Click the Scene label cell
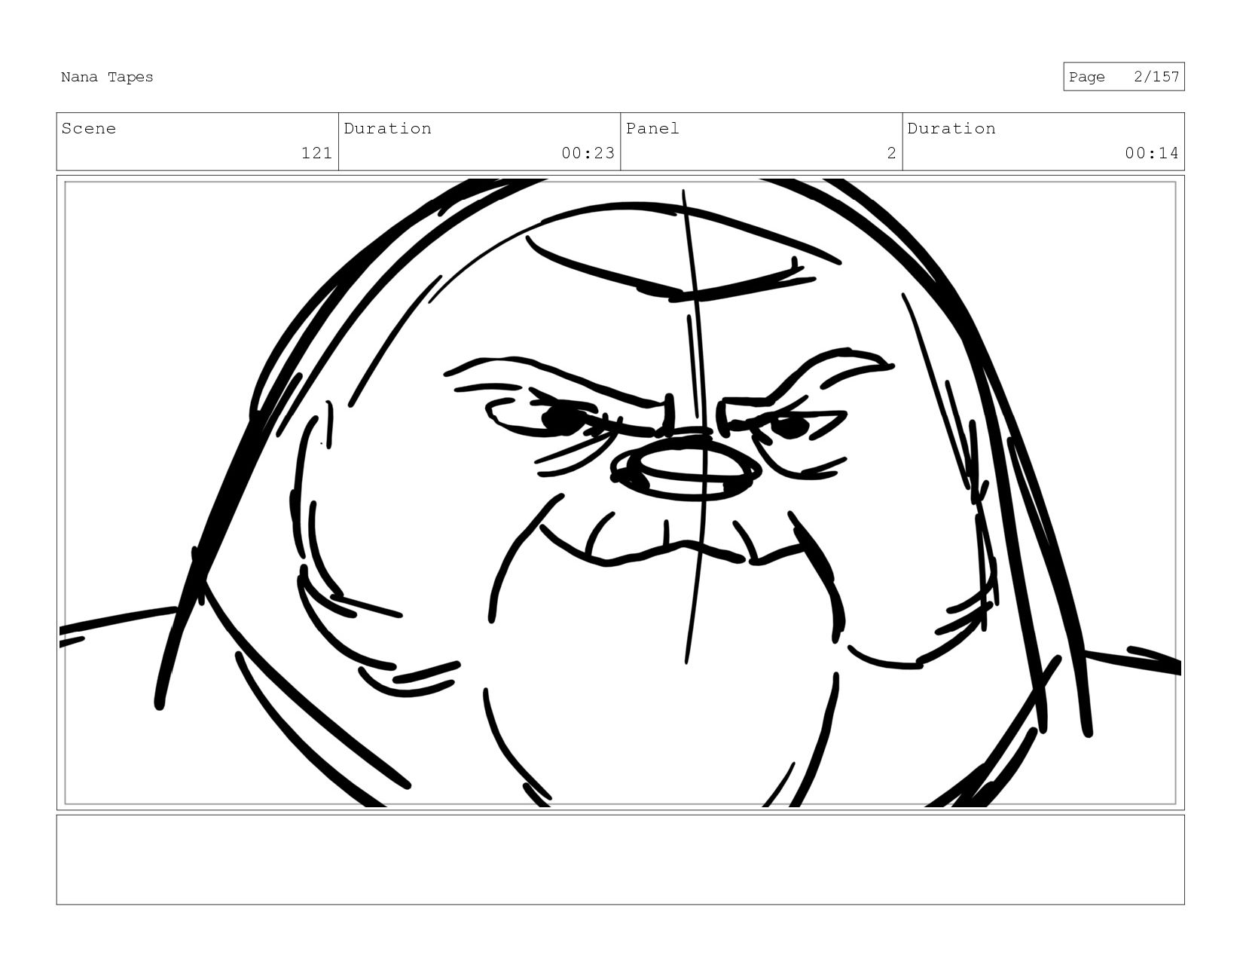Image resolution: width=1243 pixels, height=961 pixels. tap(197, 142)
